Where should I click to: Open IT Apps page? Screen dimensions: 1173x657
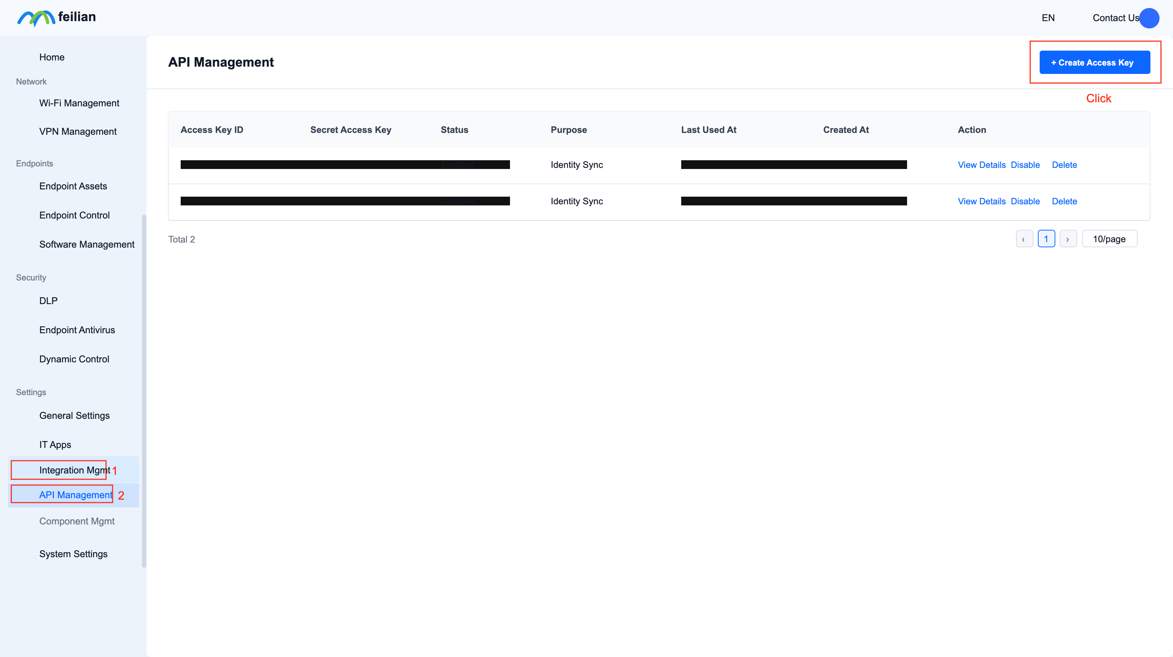pos(55,444)
